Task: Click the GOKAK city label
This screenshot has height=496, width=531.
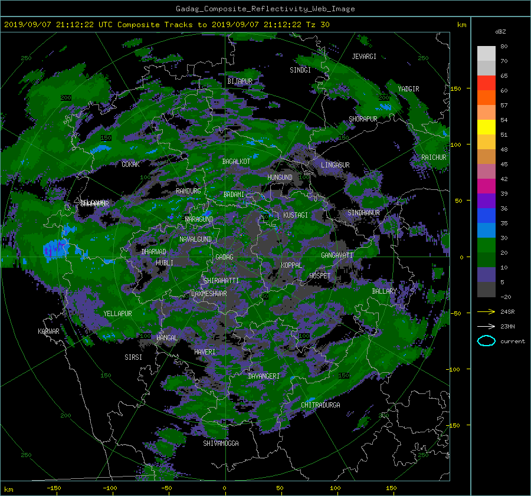Action: point(130,165)
